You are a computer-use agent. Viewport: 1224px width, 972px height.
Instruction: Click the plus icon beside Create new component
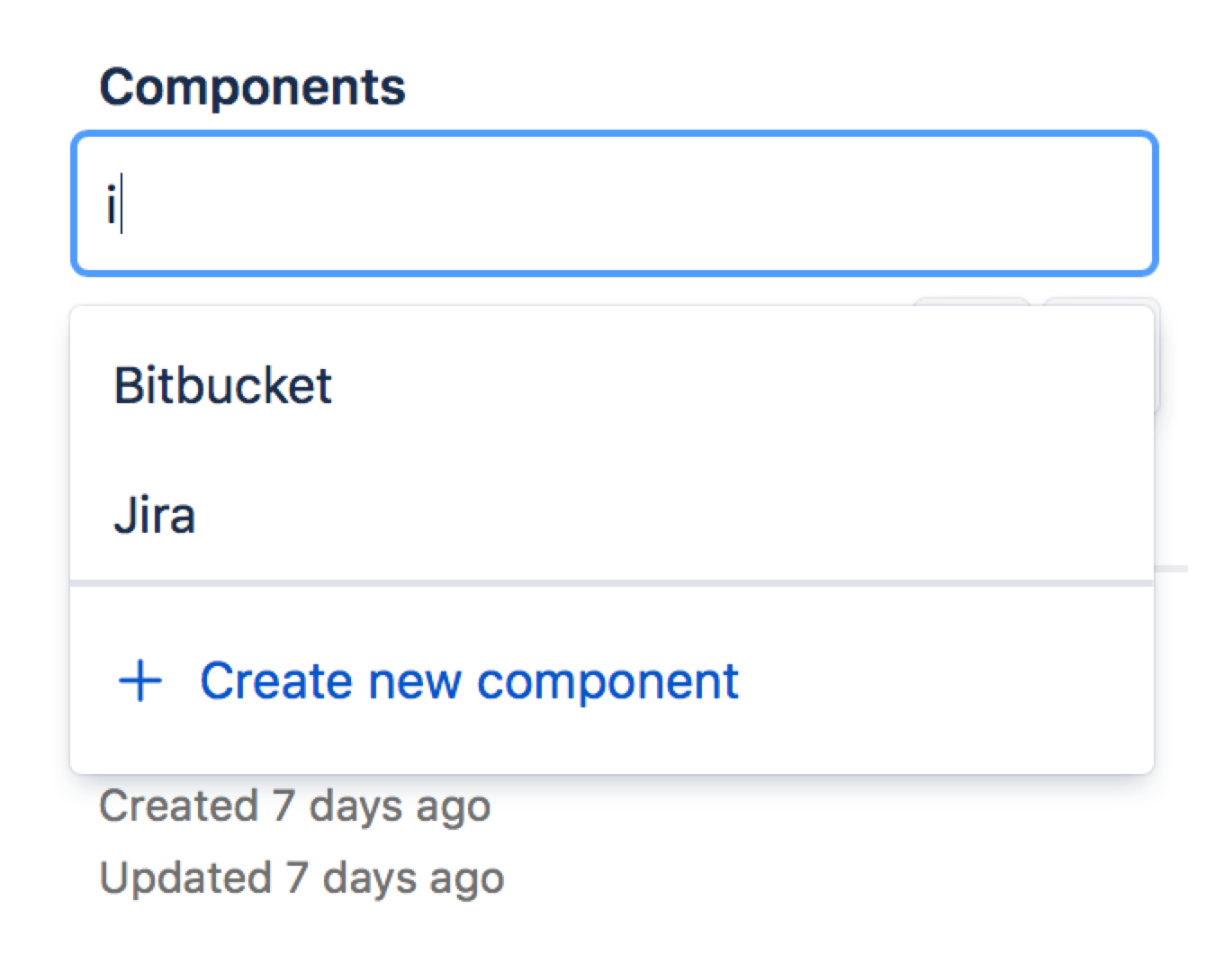click(x=140, y=680)
